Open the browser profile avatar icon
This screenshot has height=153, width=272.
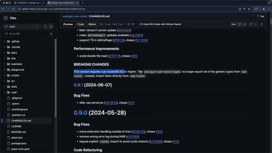coord(263,9)
